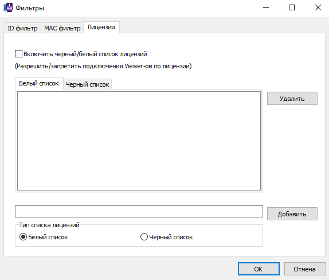Cancel with the Отмена button
Viewport: 329px width, 280px height.
(305, 269)
